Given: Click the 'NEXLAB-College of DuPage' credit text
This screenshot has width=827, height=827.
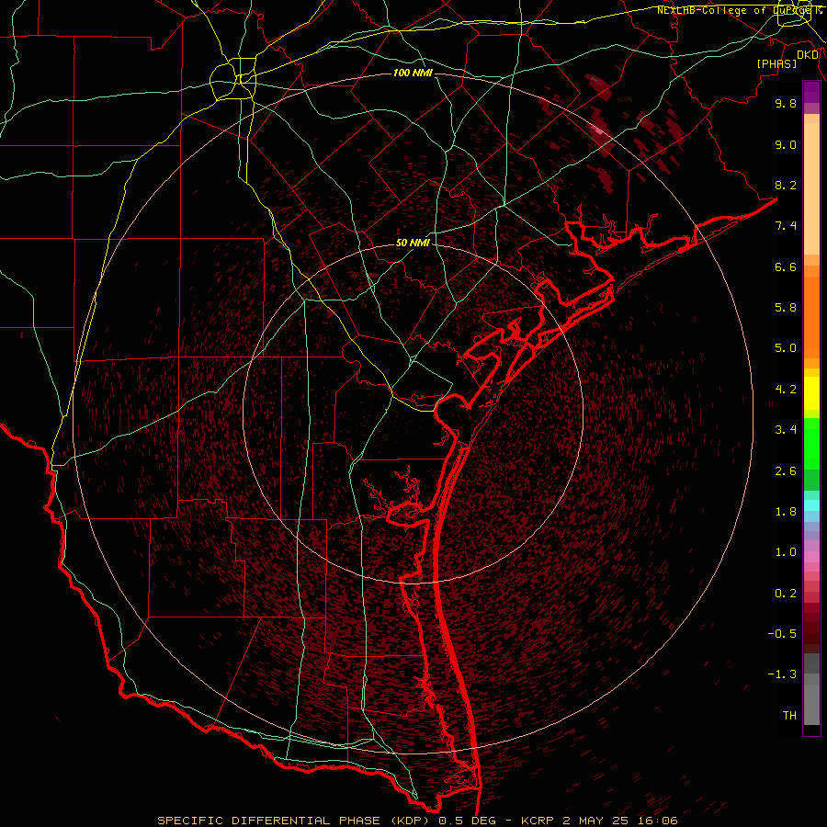Looking at the screenshot, I should [x=735, y=10].
